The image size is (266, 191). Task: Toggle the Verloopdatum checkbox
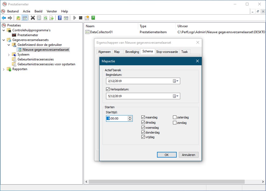click(x=108, y=89)
